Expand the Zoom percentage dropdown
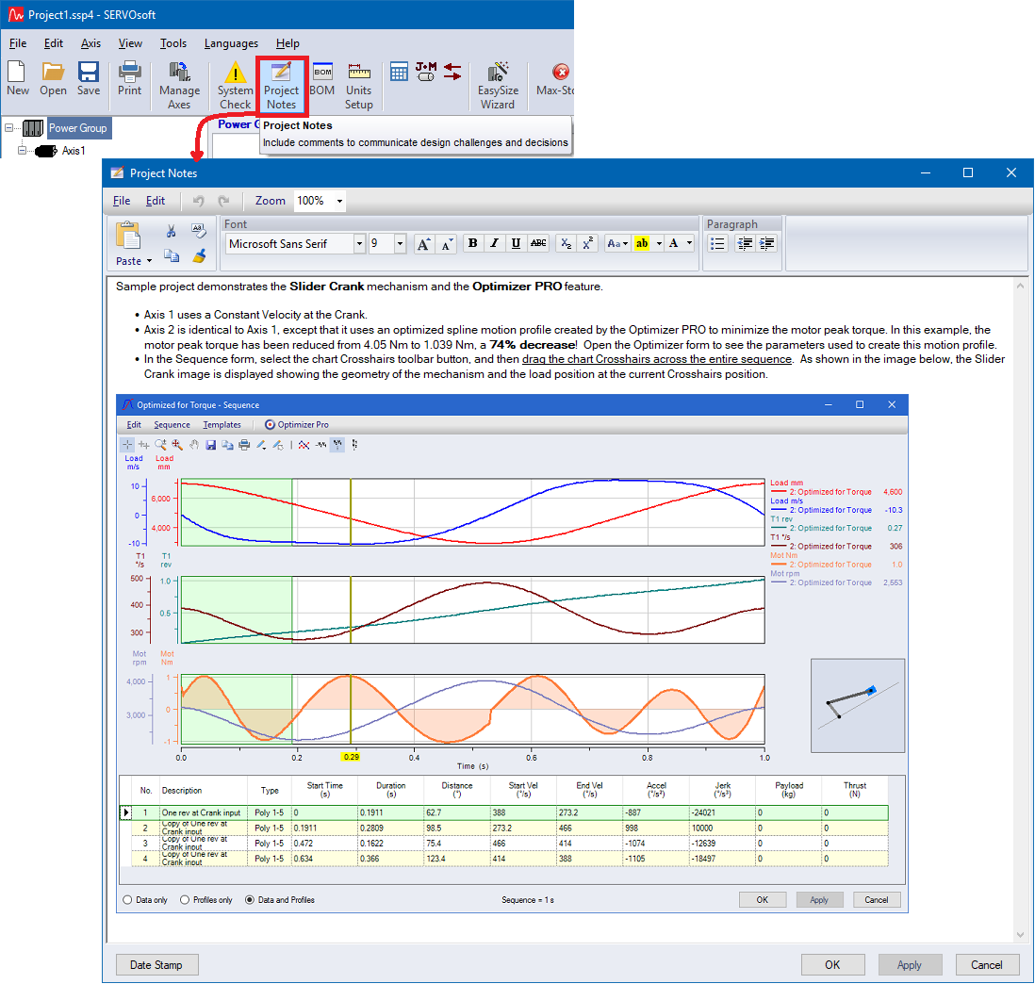 click(339, 201)
